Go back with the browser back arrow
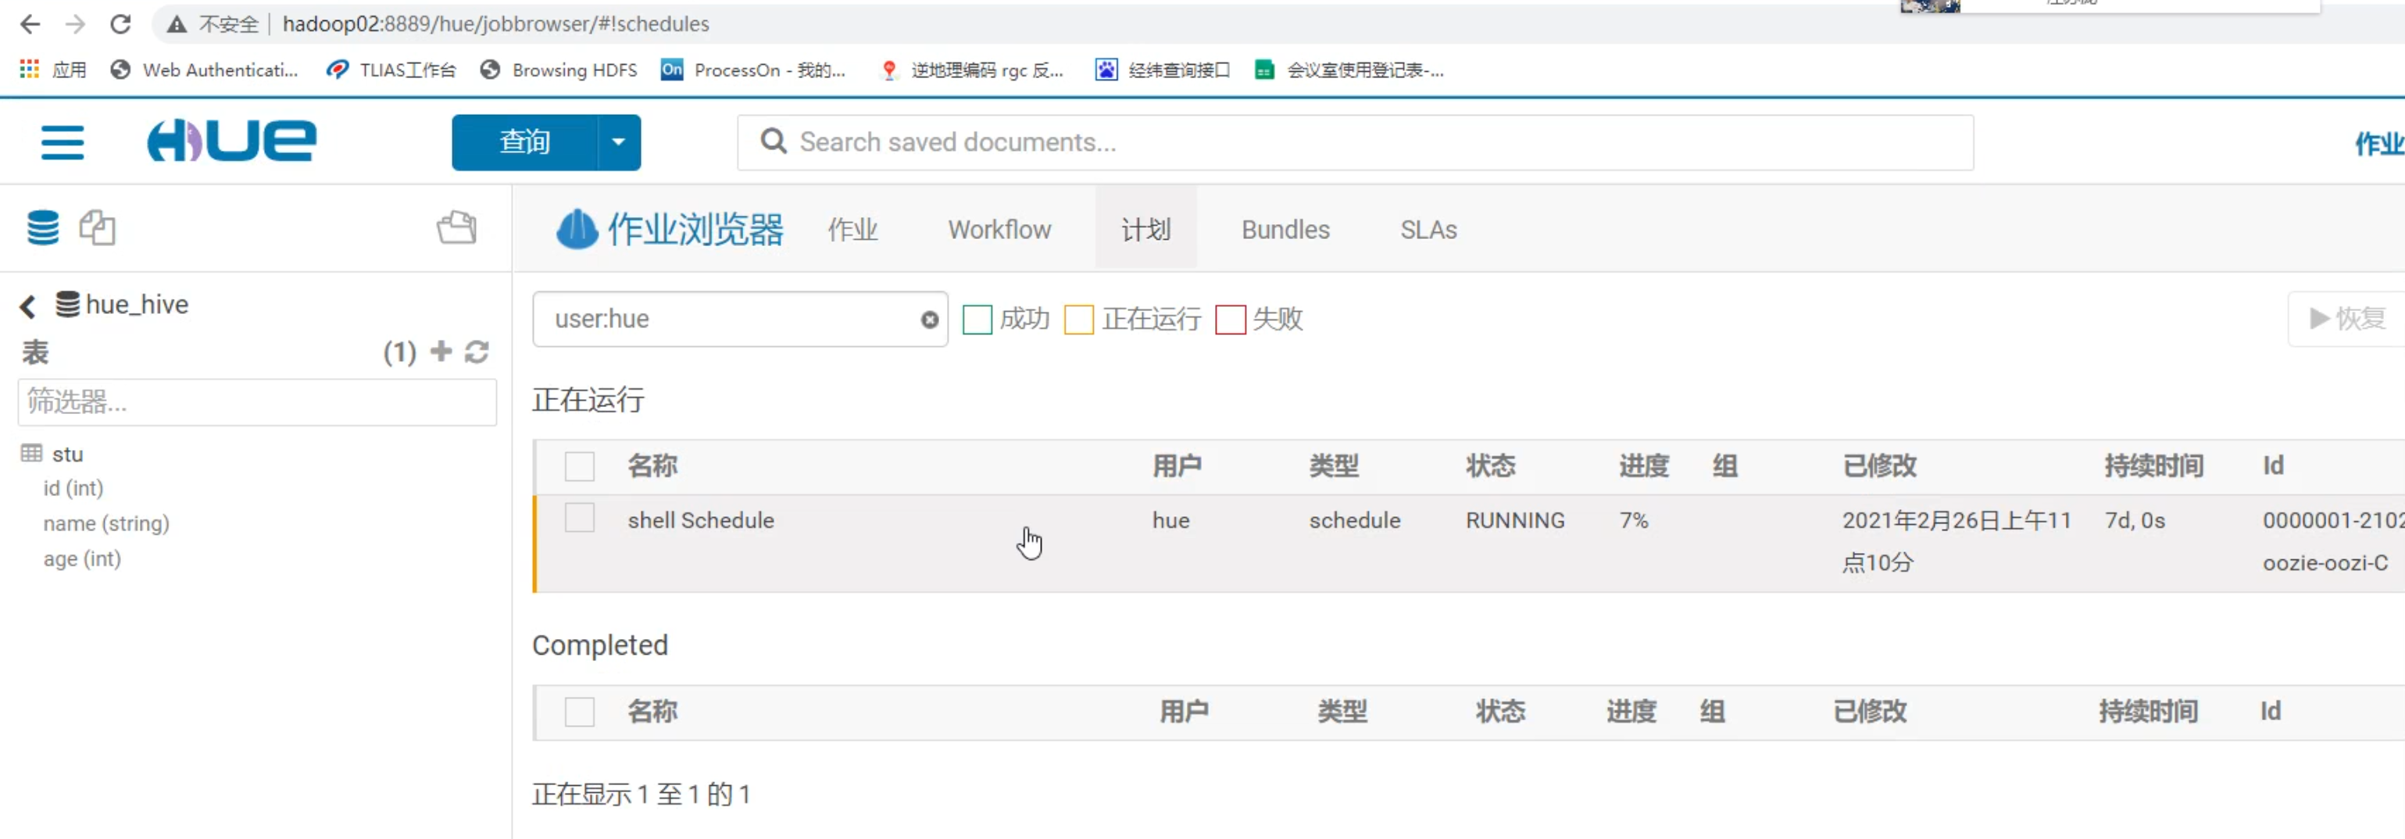The width and height of the screenshot is (2405, 839). 30,23
